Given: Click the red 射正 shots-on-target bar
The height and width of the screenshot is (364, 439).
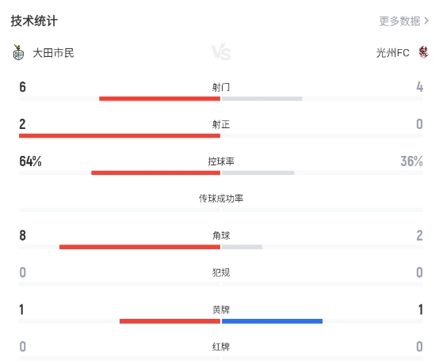Looking at the screenshot, I should tap(120, 136).
